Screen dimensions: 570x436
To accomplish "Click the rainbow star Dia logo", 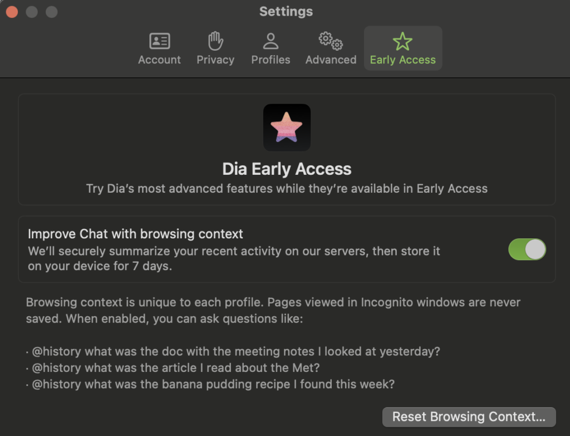I will 287,128.
